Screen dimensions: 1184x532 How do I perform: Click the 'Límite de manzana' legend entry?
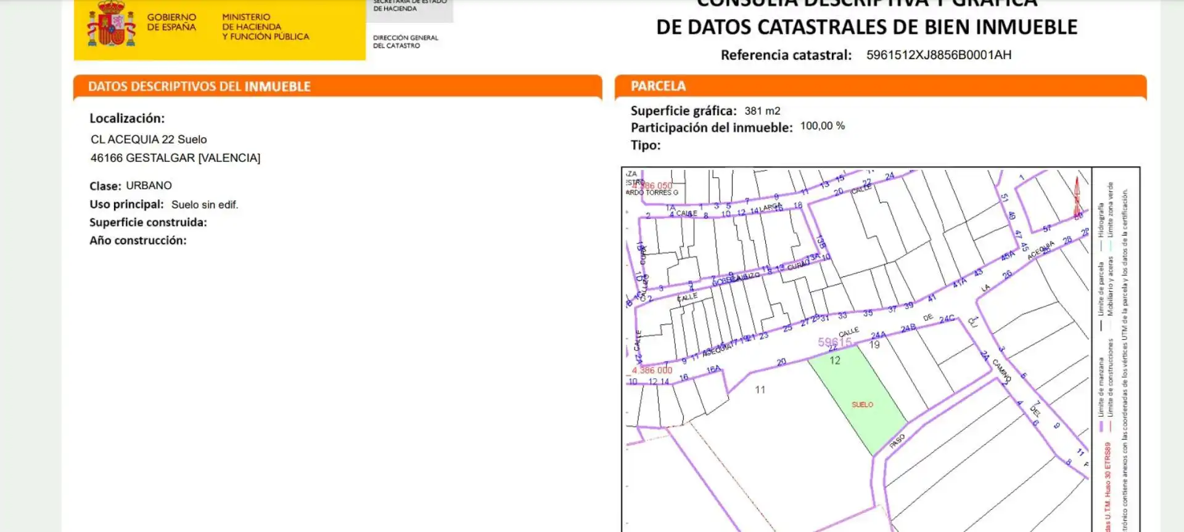[x=1101, y=395]
